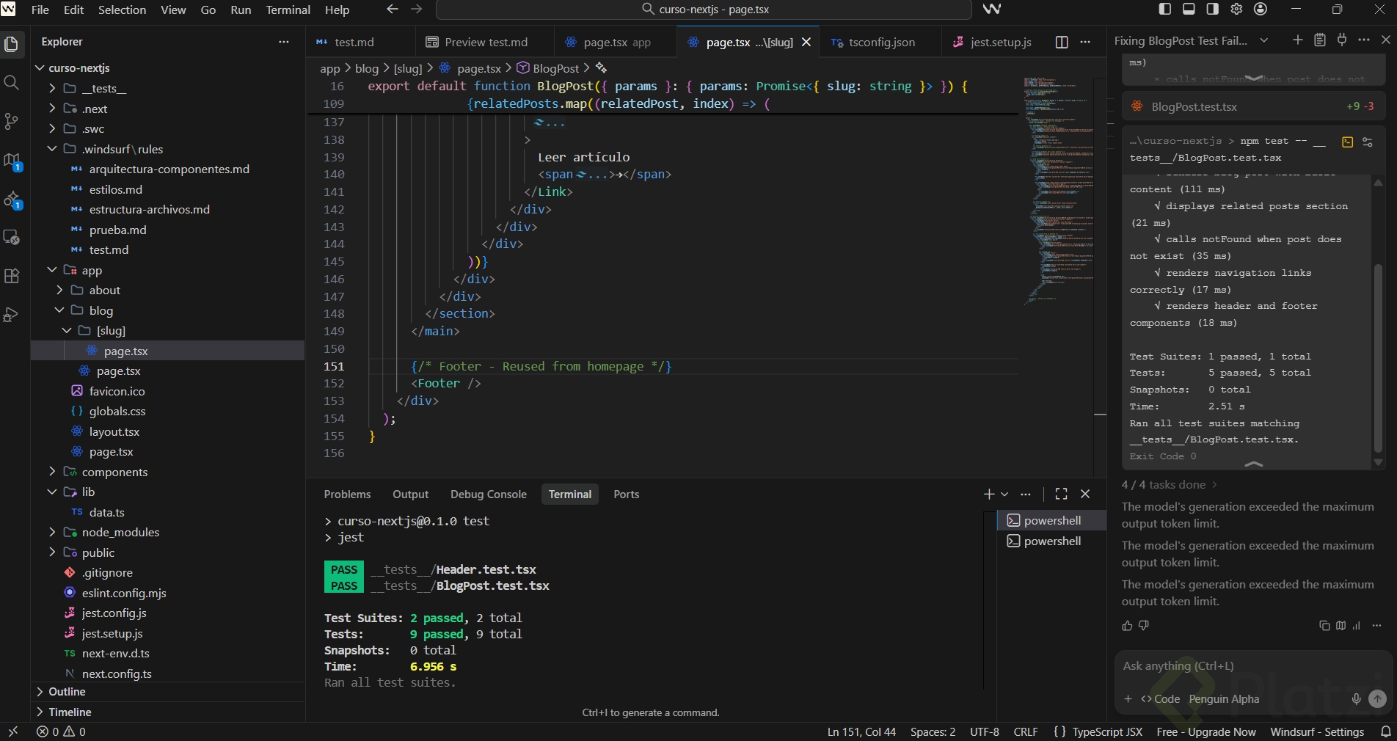
Task: Open Explorer views and more actions
Action: click(x=284, y=42)
